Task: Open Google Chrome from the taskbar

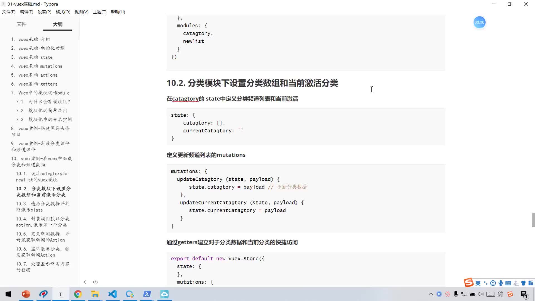Action: point(78,294)
